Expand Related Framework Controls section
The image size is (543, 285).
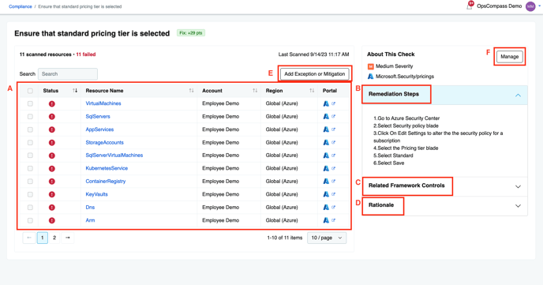pos(518,186)
